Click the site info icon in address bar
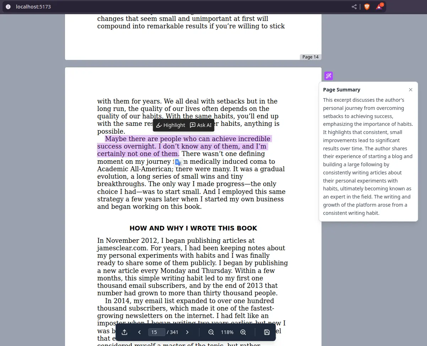 (x=8, y=6)
